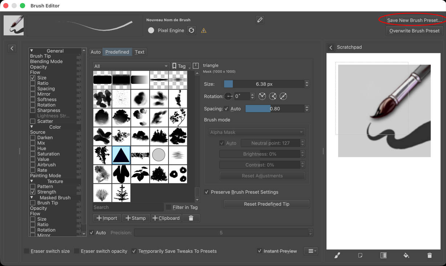Viewport: 446px width, 266px height.
Task: Switch to the Auto brush tip tab
Action: 96,52
